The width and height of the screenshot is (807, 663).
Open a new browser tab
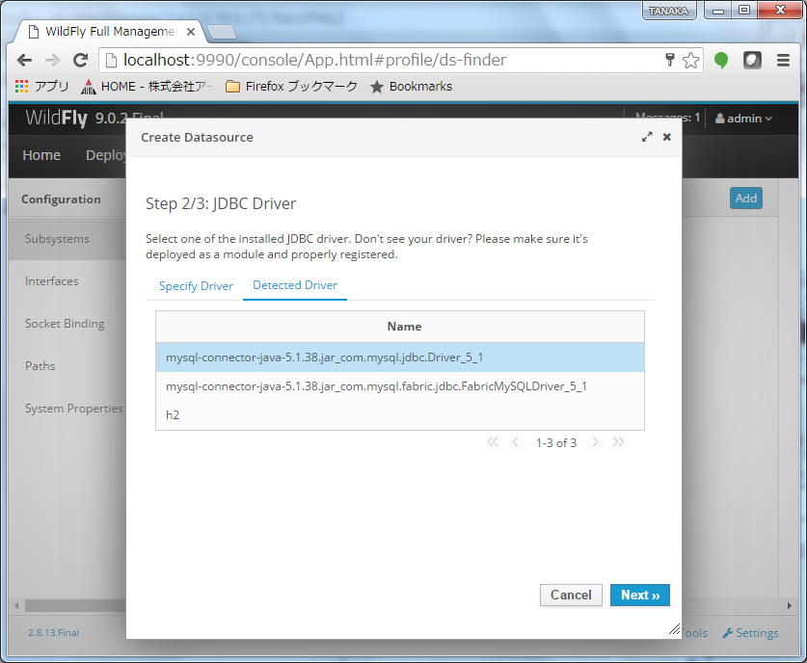[222, 32]
